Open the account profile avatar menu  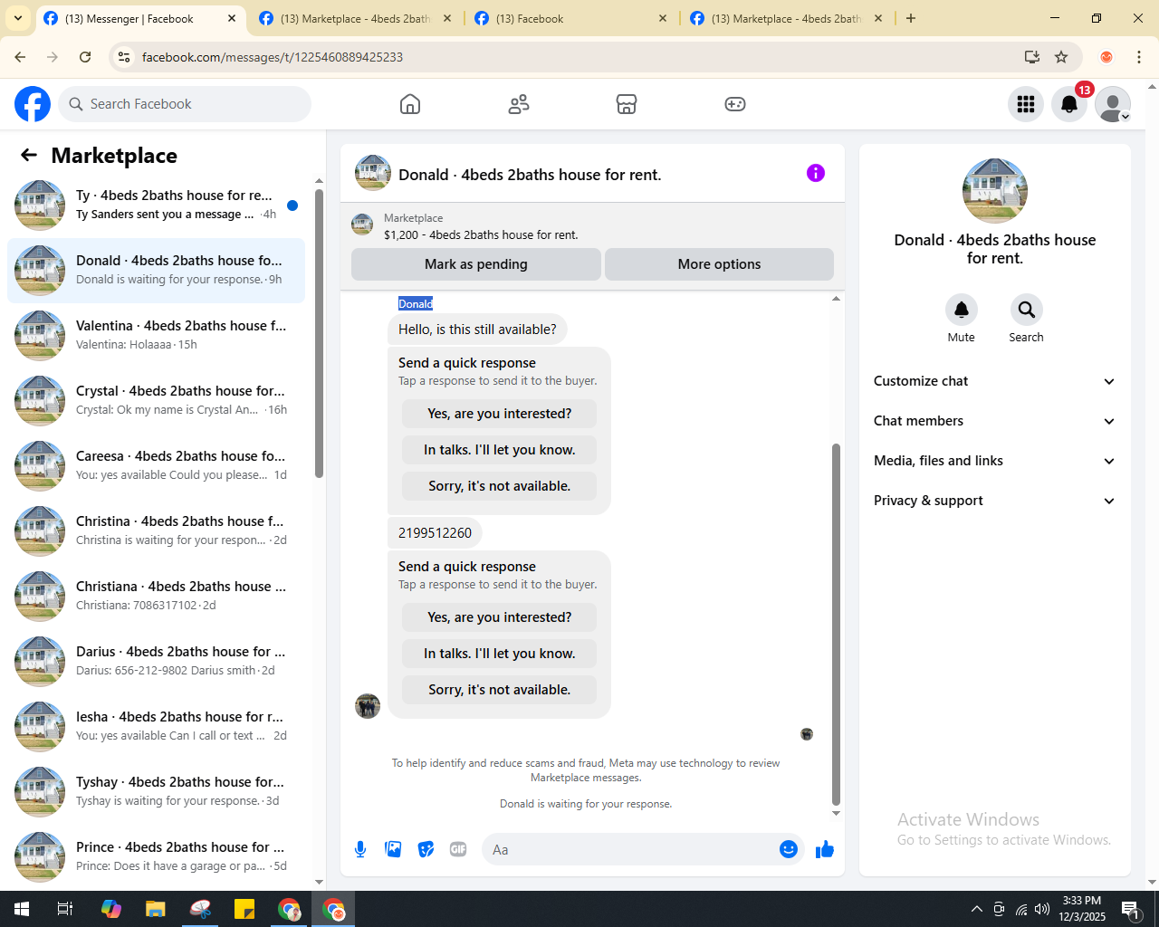(x=1113, y=104)
